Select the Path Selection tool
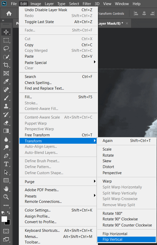The width and height of the screenshot is (157, 245). point(6,172)
